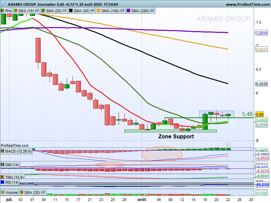Click the SMA 10 value label 5,4080
The height and width of the screenshot is (203, 271).
(x=262, y=120)
